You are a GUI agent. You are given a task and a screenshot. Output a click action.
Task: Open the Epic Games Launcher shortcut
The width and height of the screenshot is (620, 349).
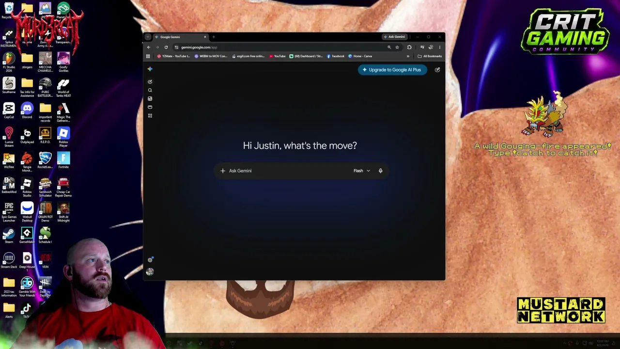[9, 212]
